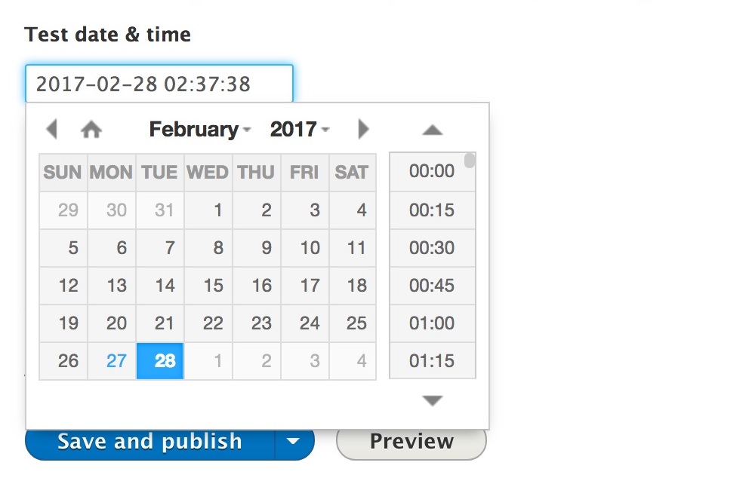This screenshot has height=490, width=755.
Task: Expand Save and publish dropdown arrow
Action: (x=294, y=442)
